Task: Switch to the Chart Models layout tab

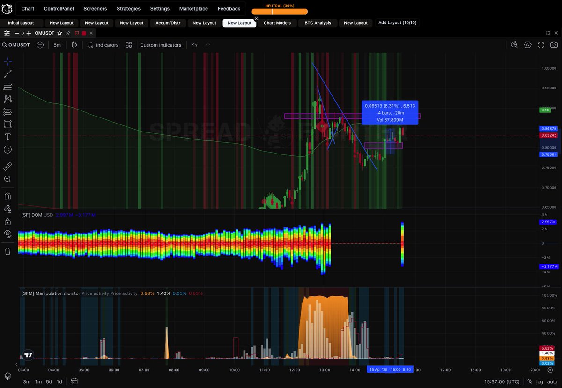Action: (x=277, y=23)
